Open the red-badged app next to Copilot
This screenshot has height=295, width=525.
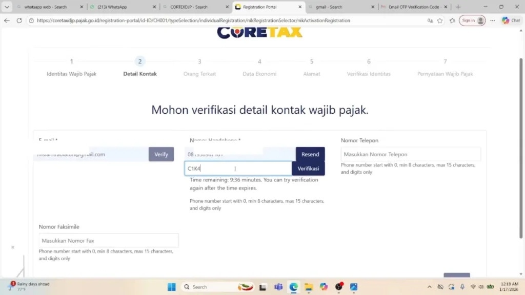click(x=339, y=287)
